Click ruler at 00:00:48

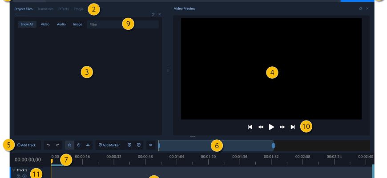pos(145,157)
